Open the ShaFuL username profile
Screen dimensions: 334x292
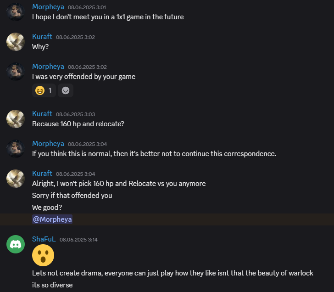point(44,239)
